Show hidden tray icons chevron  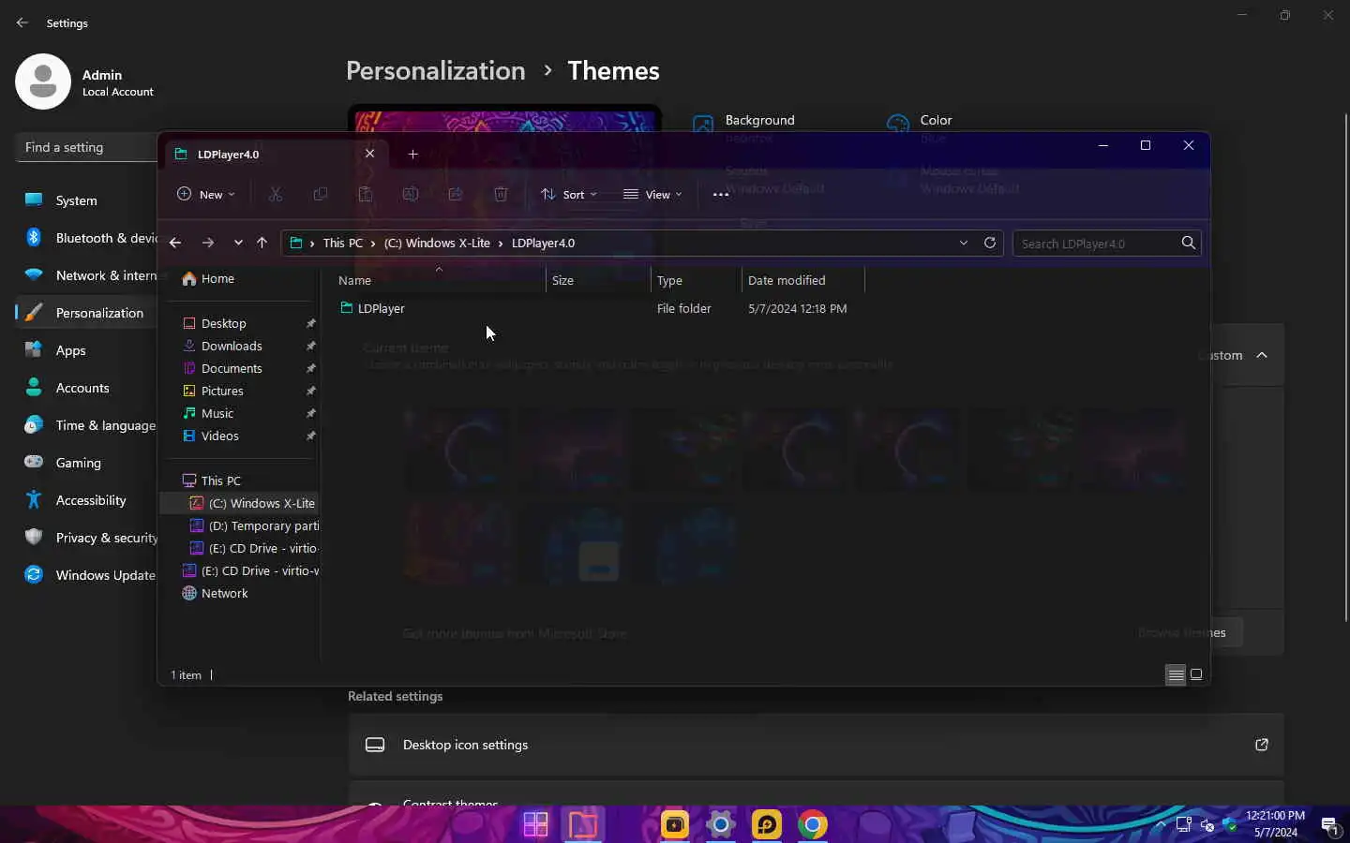coord(1161,824)
